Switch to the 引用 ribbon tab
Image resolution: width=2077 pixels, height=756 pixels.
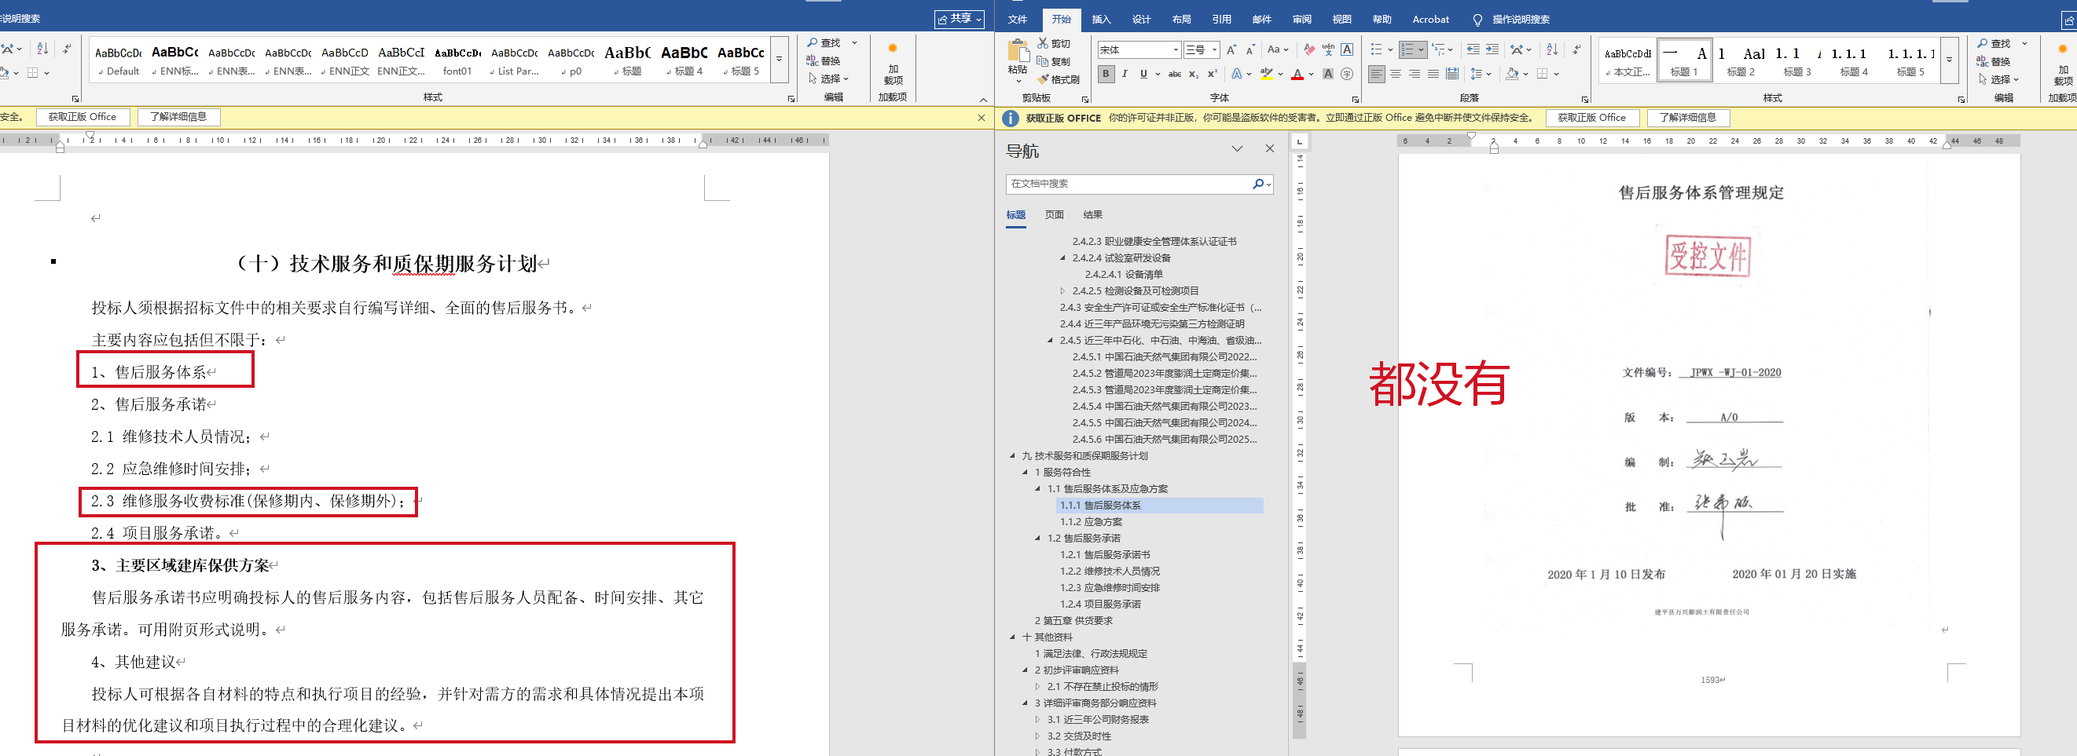point(1221,20)
